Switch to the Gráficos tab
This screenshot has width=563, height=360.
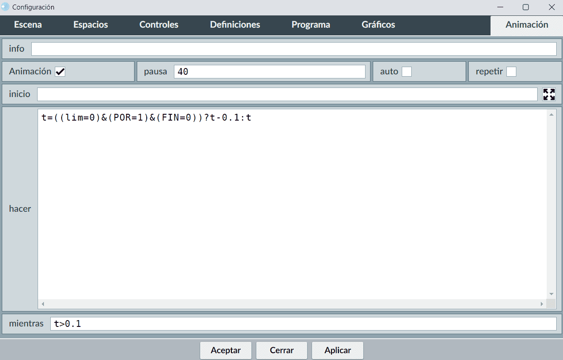(x=378, y=25)
